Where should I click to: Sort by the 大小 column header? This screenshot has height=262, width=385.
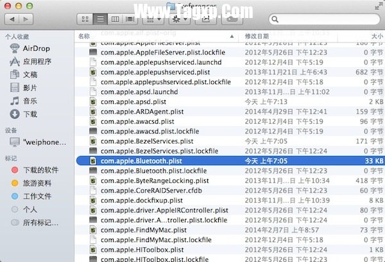tap(377, 37)
